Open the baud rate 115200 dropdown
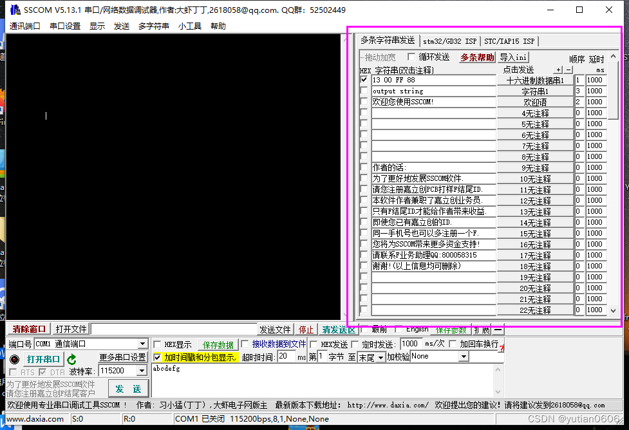Image resolution: width=629 pixels, height=430 pixels. (x=142, y=371)
